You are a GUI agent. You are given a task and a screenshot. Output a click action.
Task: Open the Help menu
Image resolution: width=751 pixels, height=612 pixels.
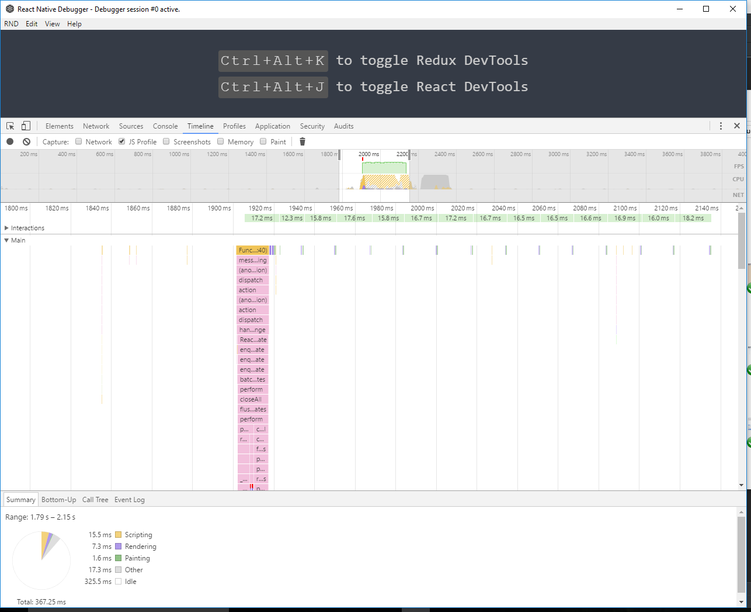pyautogui.click(x=74, y=24)
